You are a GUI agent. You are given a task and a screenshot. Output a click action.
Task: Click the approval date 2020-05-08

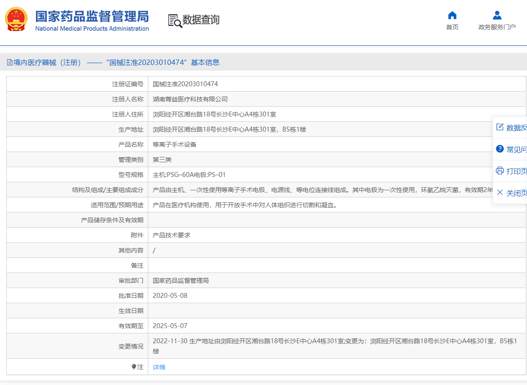click(x=170, y=296)
